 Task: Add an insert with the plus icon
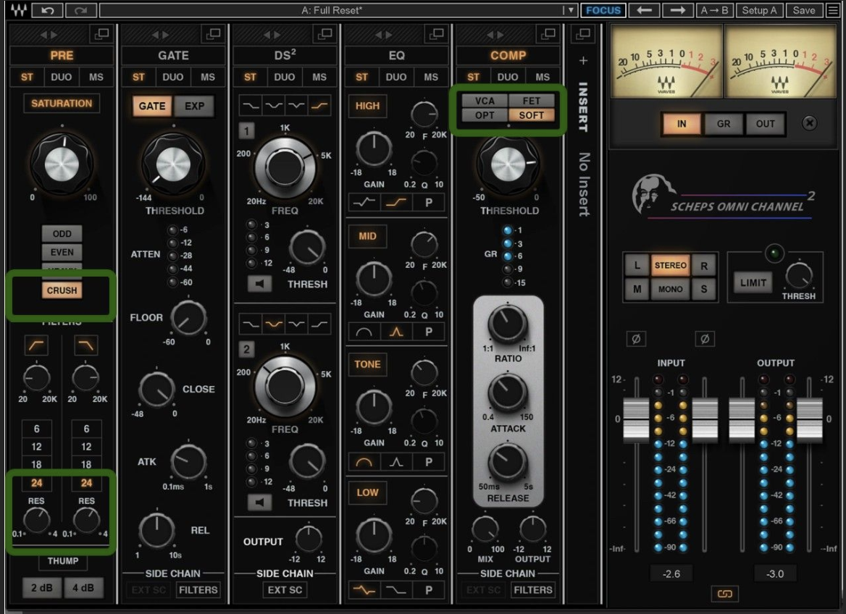583,60
